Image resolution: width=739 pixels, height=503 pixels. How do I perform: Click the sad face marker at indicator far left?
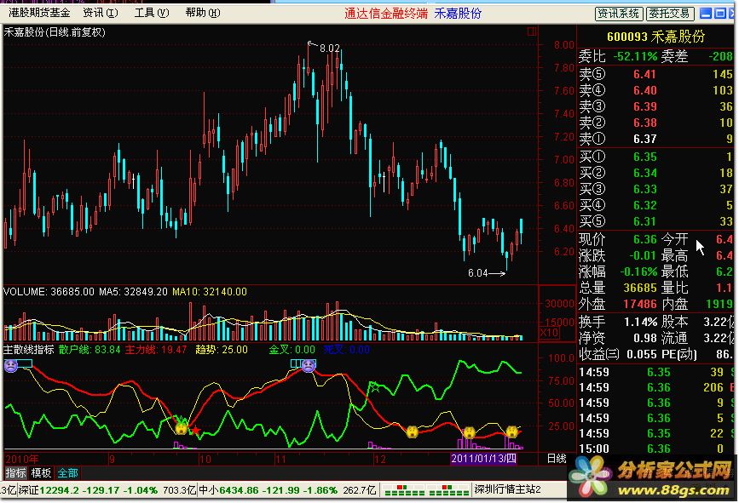(x=10, y=365)
